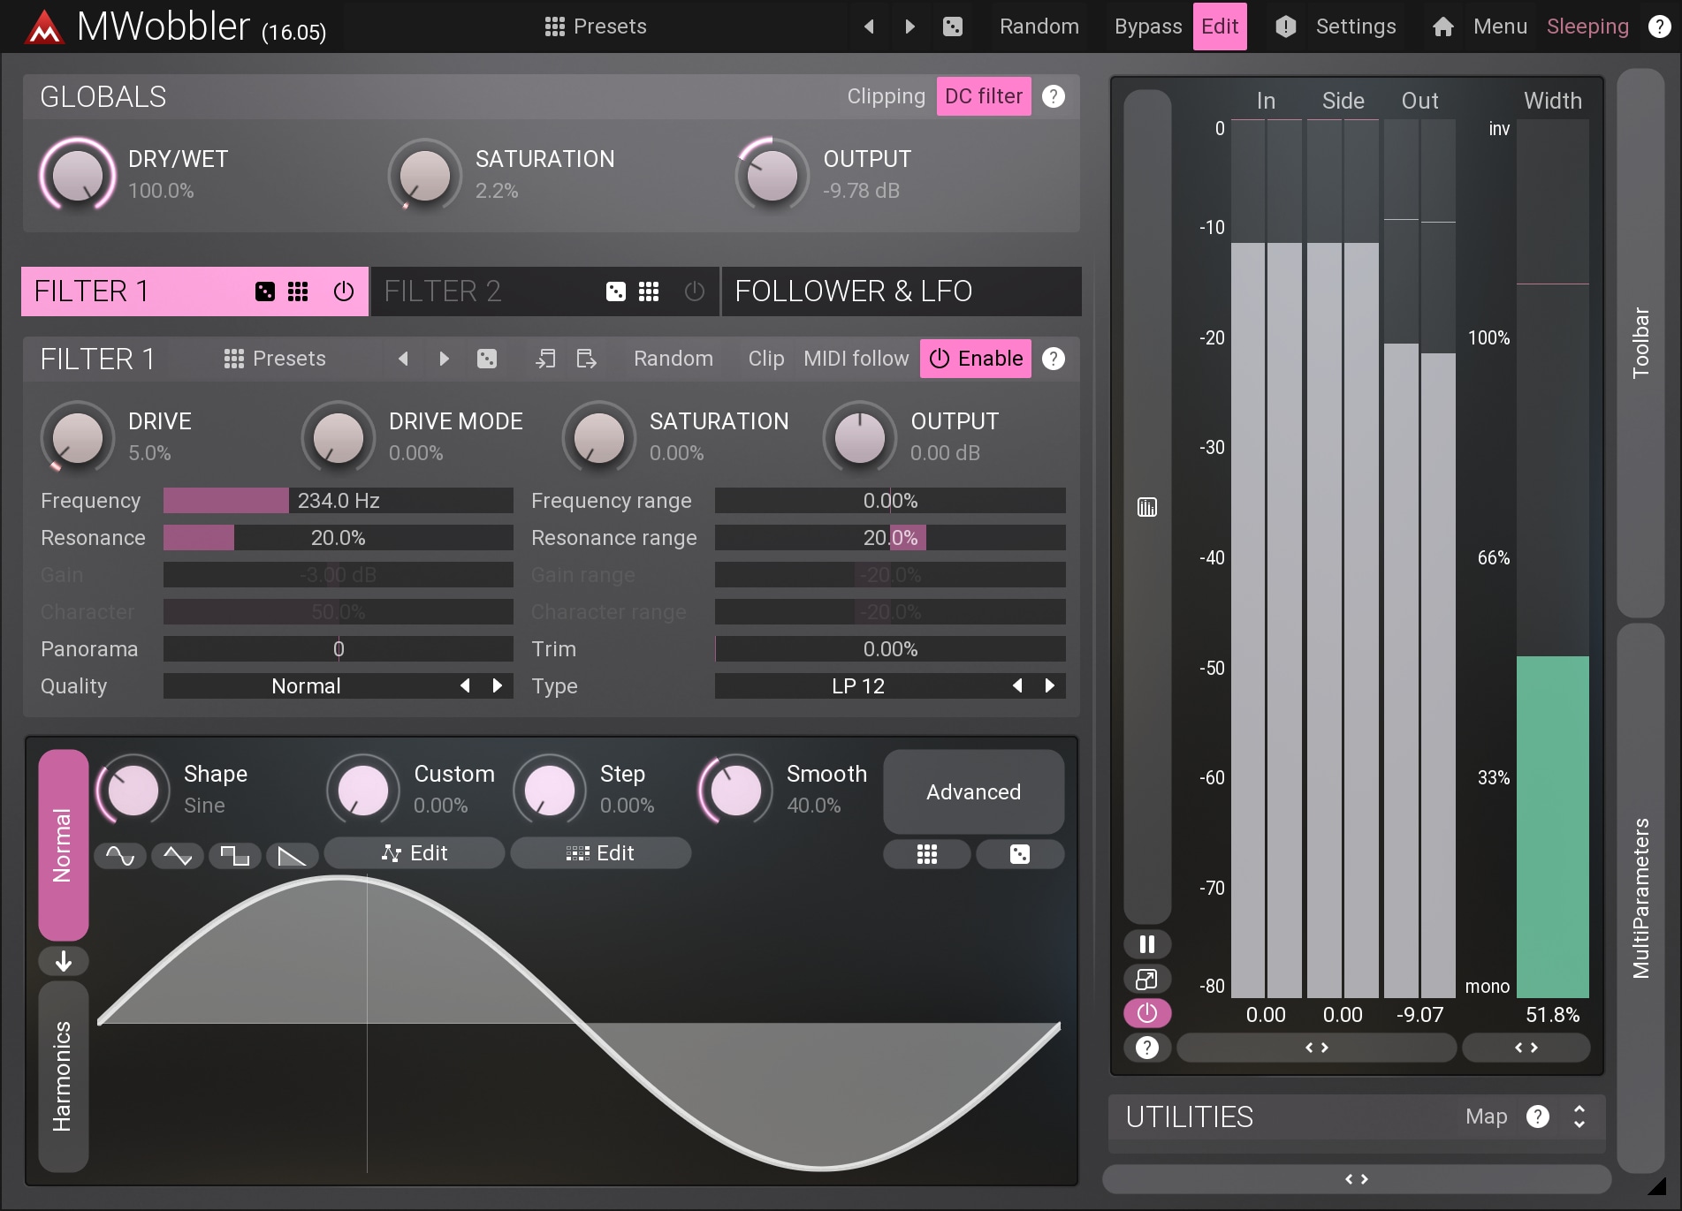Open Globals help question mark
This screenshot has width=1682, height=1211.
click(x=1053, y=96)
